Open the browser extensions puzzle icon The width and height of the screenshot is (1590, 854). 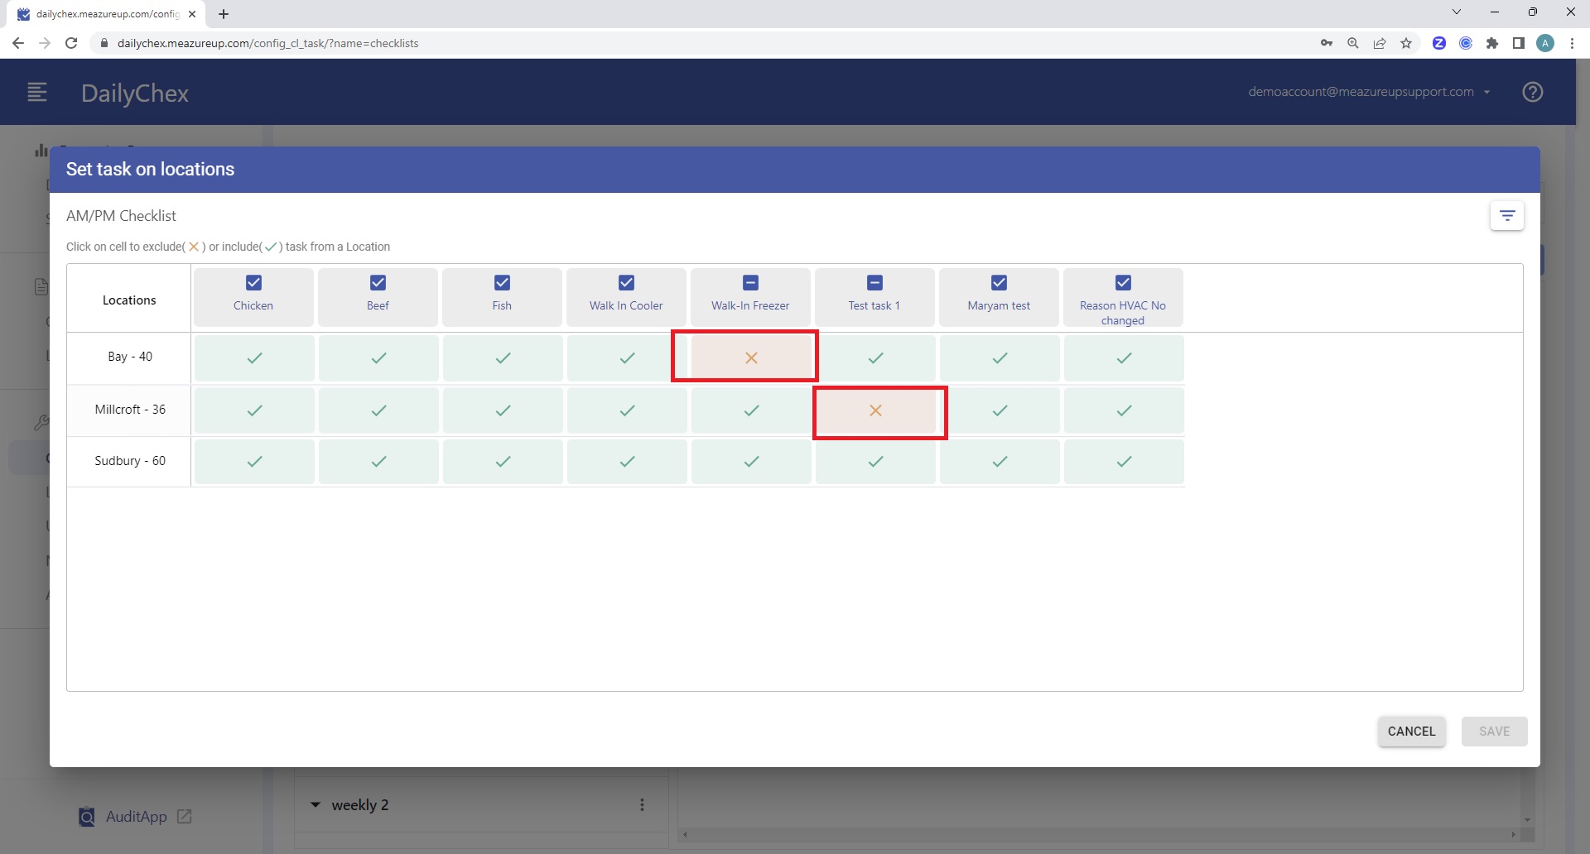(x=1492, y=43)
